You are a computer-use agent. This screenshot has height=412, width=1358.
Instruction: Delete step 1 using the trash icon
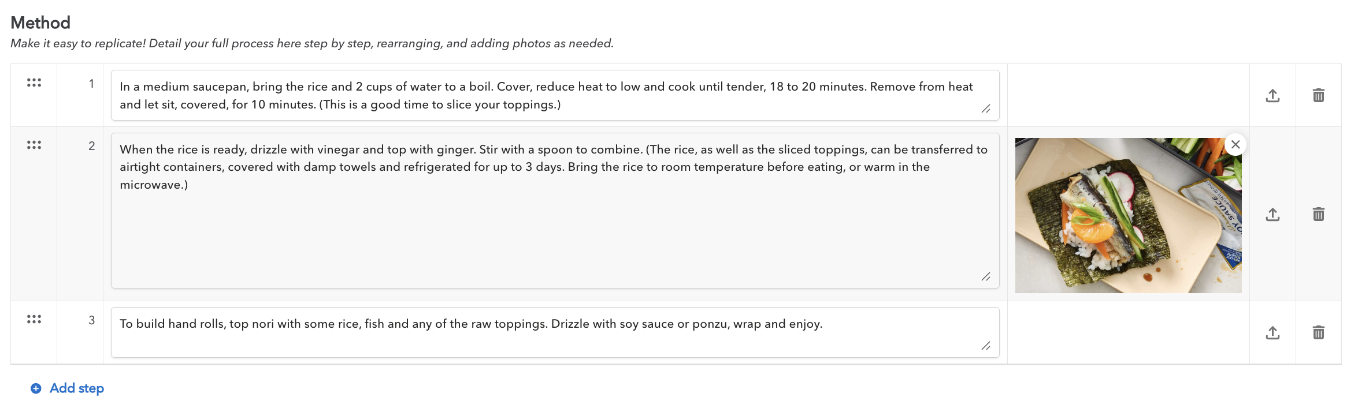1319,95
